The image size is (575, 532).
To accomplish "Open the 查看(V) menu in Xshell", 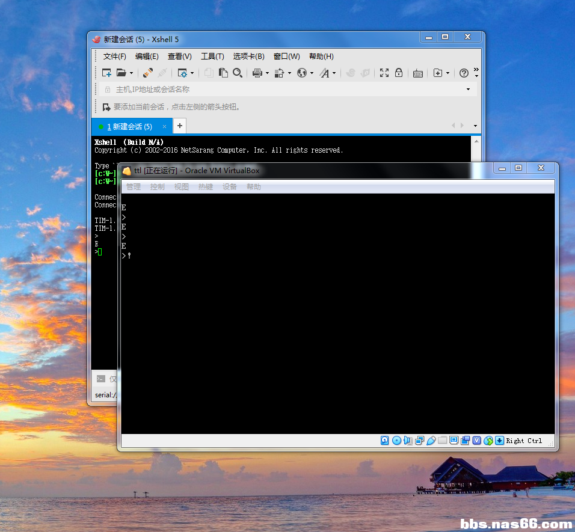I will point(180,57).
